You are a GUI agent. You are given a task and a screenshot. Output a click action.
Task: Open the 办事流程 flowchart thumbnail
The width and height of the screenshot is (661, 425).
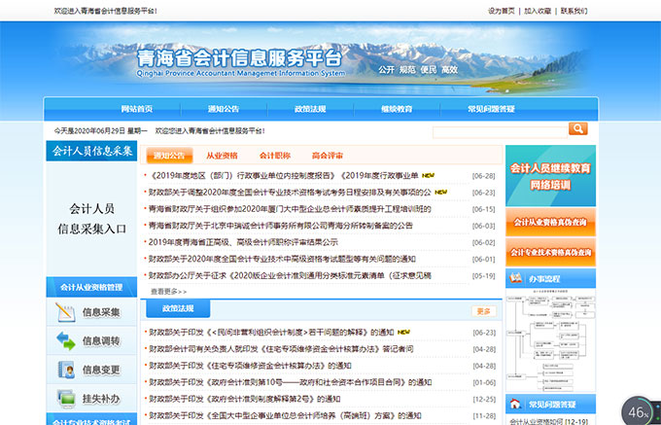click(550, 340)
